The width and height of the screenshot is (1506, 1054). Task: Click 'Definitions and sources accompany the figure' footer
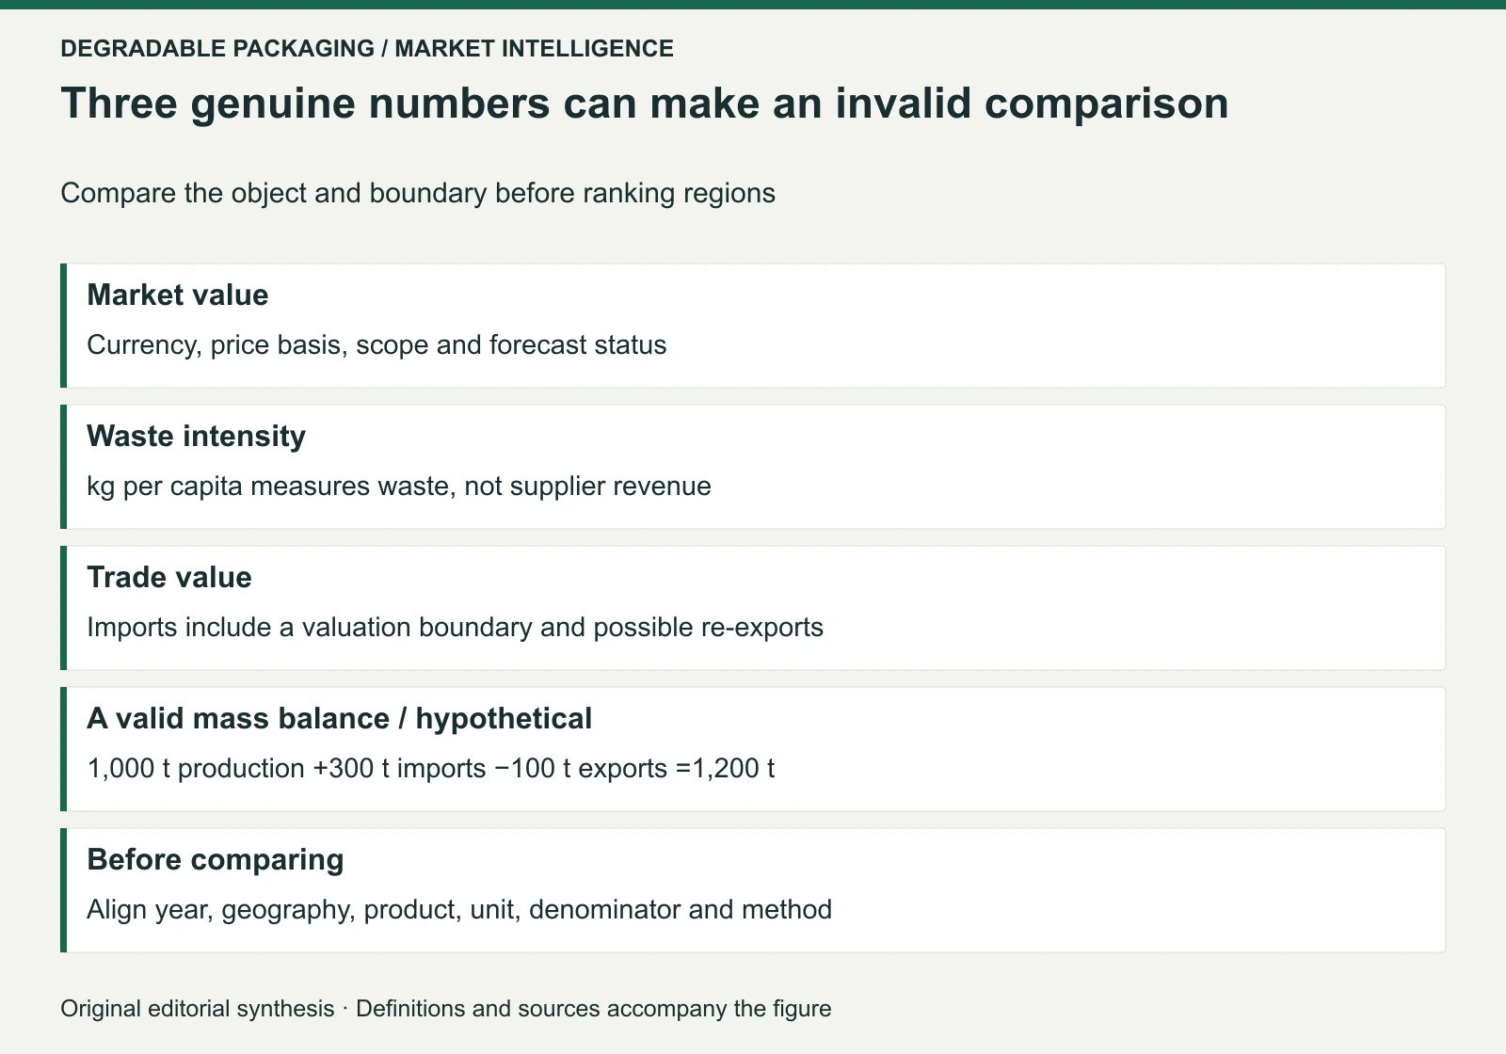[594, 1009]
